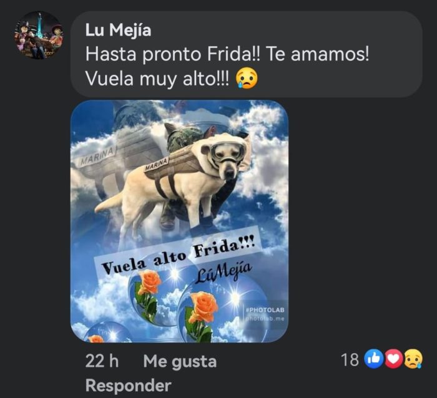This screenshot has height=398, width=437.
Task: Click the dog's goggles in the picture
Action: click(228, 152)
